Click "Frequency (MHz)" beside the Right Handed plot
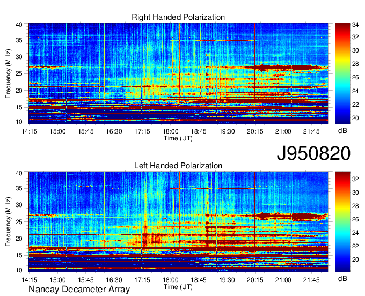Viewport: 365px width, 296px height. (8, 73)
